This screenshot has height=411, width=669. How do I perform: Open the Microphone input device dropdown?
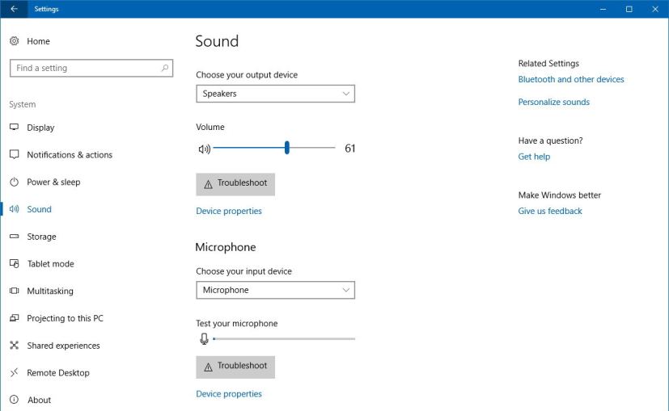275,290
